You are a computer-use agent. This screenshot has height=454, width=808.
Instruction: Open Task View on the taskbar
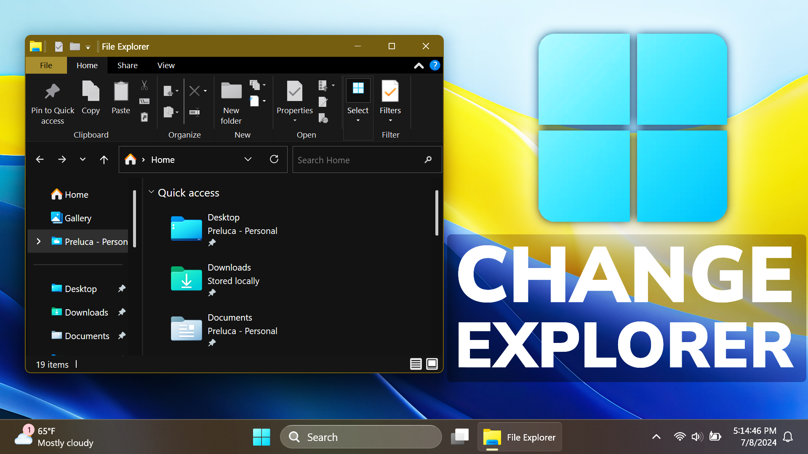(x=460, y=437)
